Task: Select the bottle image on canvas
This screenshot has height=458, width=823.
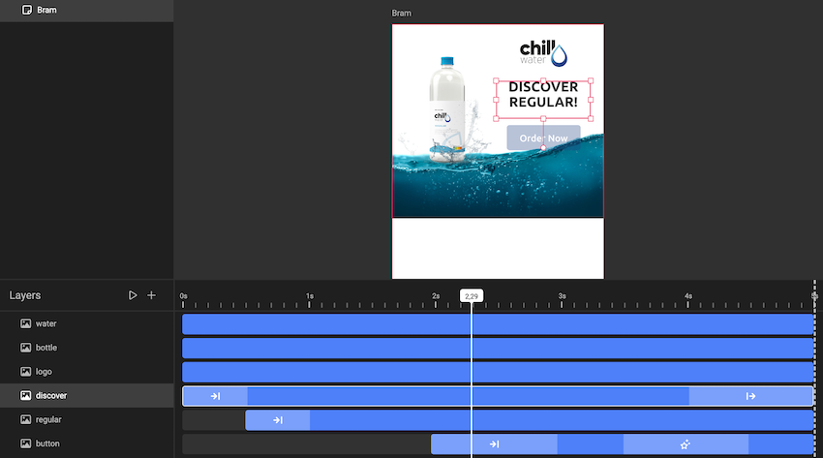Action: pos(446,110)
